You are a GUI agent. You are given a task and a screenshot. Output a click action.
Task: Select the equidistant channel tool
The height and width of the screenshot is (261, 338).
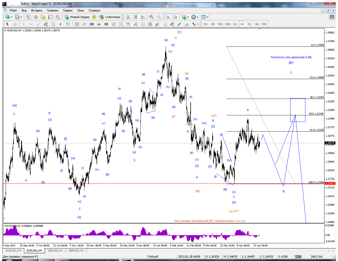pos(46,24)
